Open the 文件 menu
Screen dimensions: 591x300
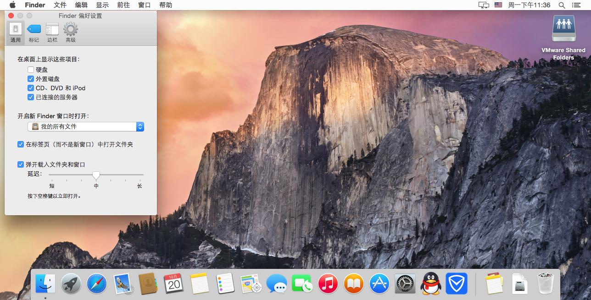pyautogui.click(x=60, y=5)
